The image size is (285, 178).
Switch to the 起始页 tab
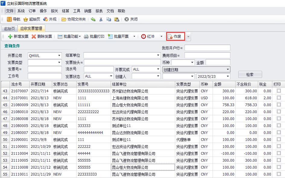[x=9, y=29]
